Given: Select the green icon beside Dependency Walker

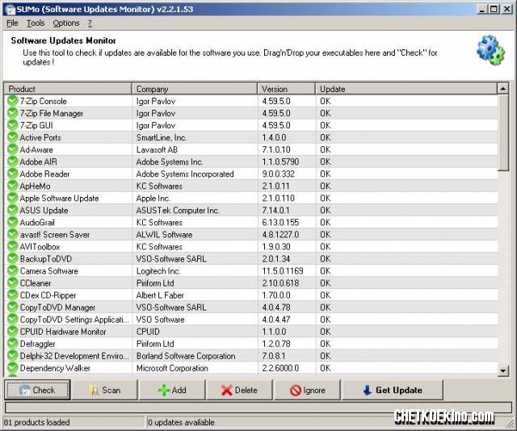Looking at the screenshot, I should click(x=13, y=368).
